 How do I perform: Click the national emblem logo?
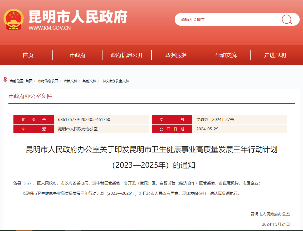click(13, 19)
